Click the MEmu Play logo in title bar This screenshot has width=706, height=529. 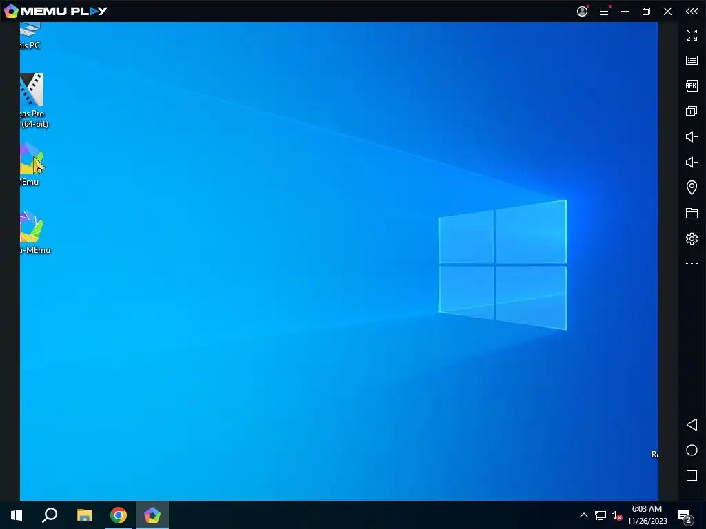56,11
